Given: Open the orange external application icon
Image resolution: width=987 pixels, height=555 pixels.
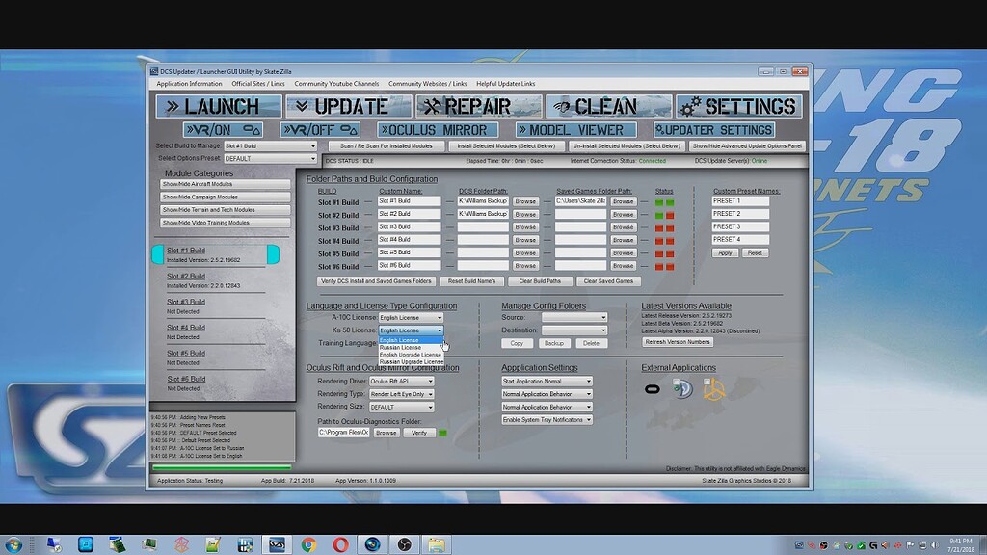Looking at the screenshot, I should tap(716, 390).
